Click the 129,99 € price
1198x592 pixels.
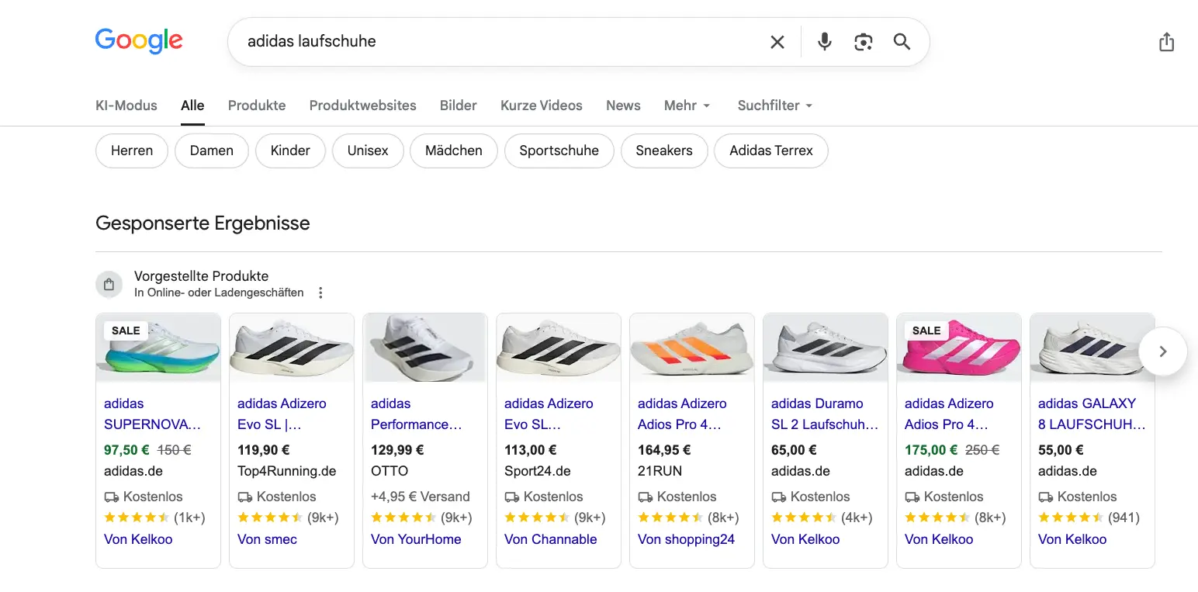(x=397, y=450)
